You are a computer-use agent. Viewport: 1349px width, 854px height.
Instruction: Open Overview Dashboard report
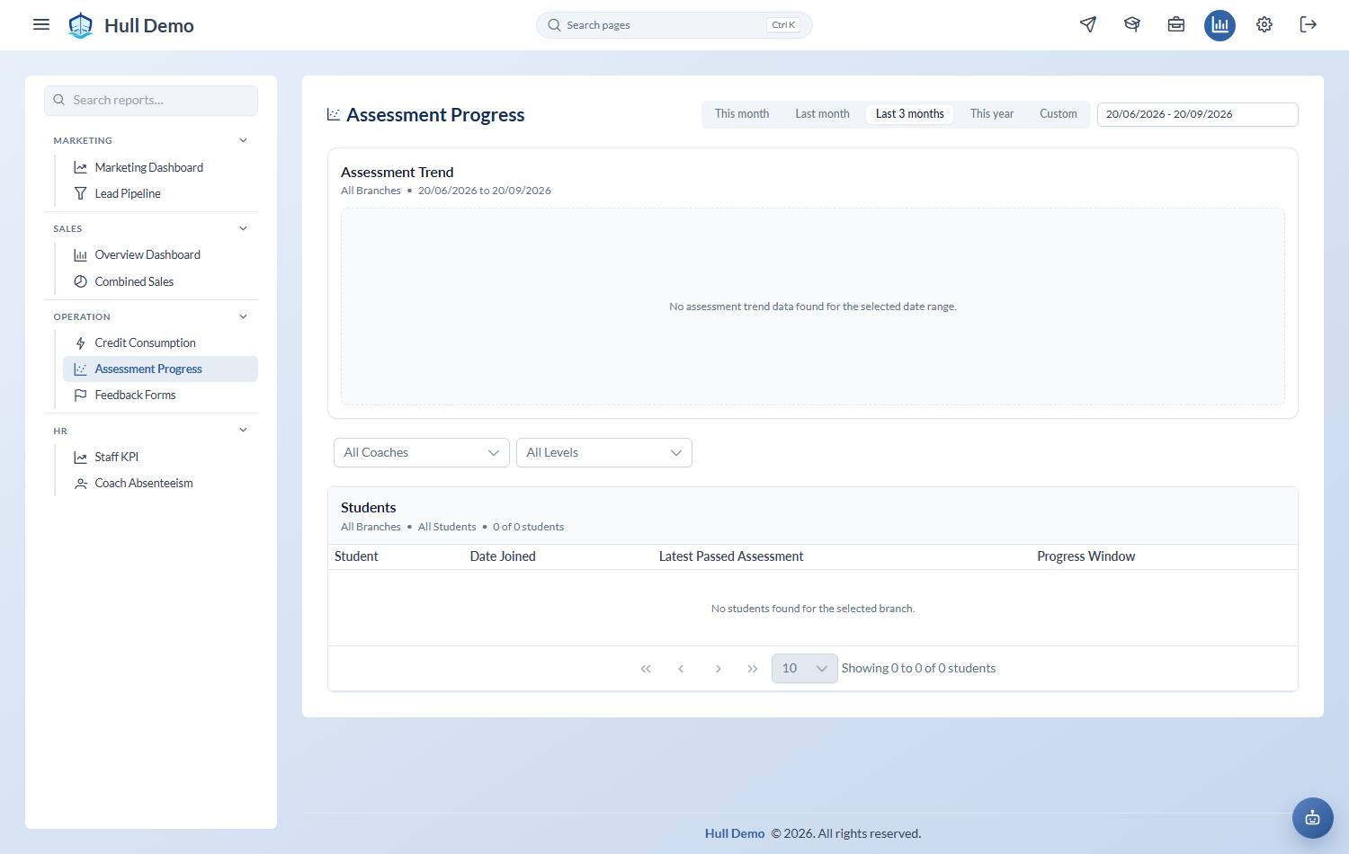(160, 254)
